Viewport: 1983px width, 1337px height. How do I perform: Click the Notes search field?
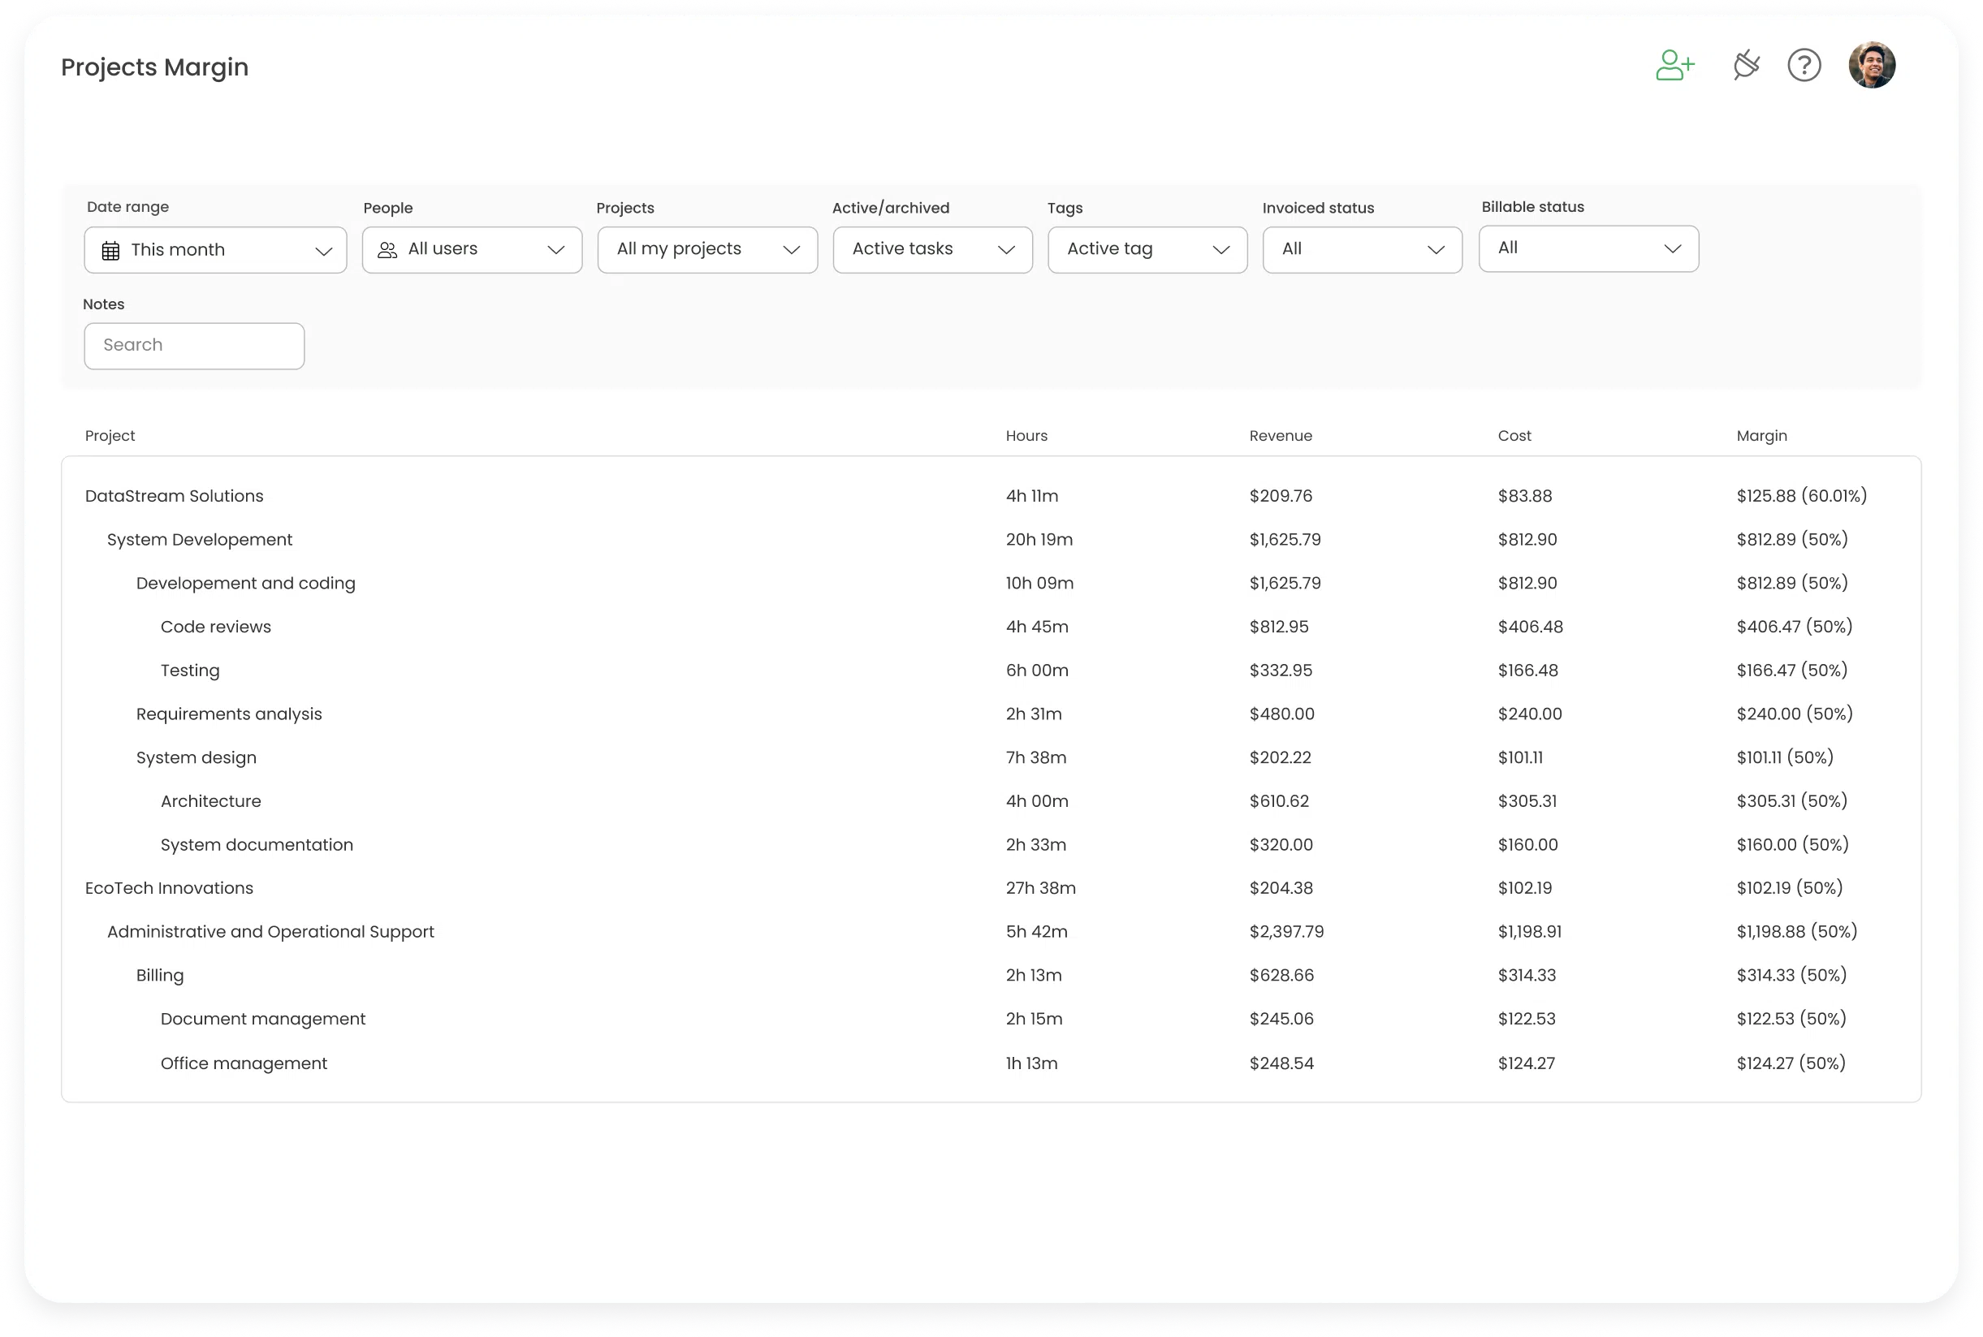point(194,346)
